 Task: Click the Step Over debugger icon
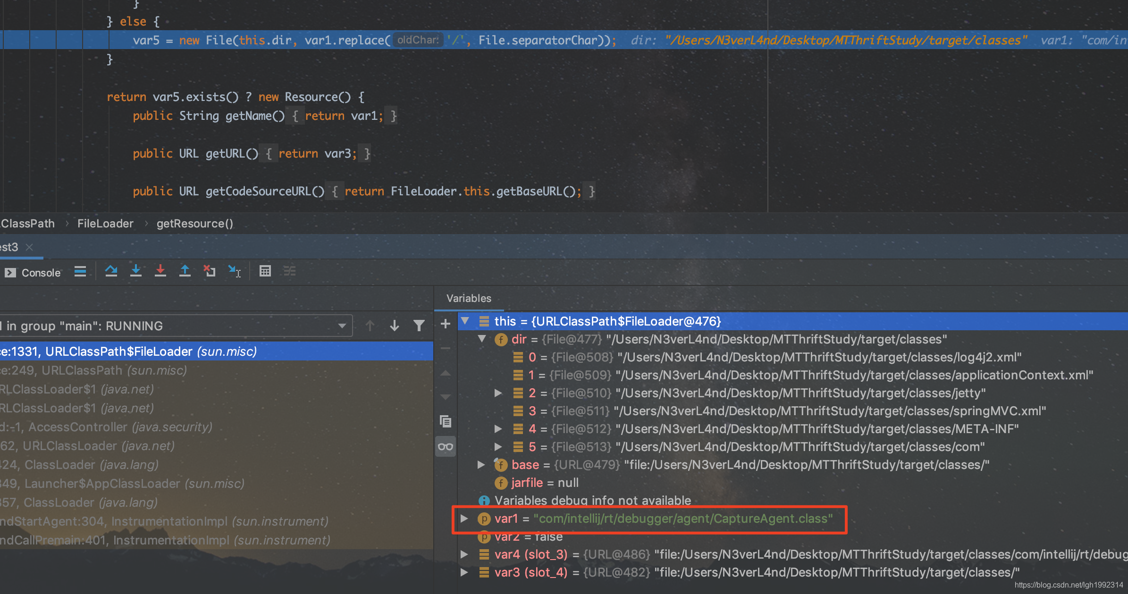tap(111, 271)
